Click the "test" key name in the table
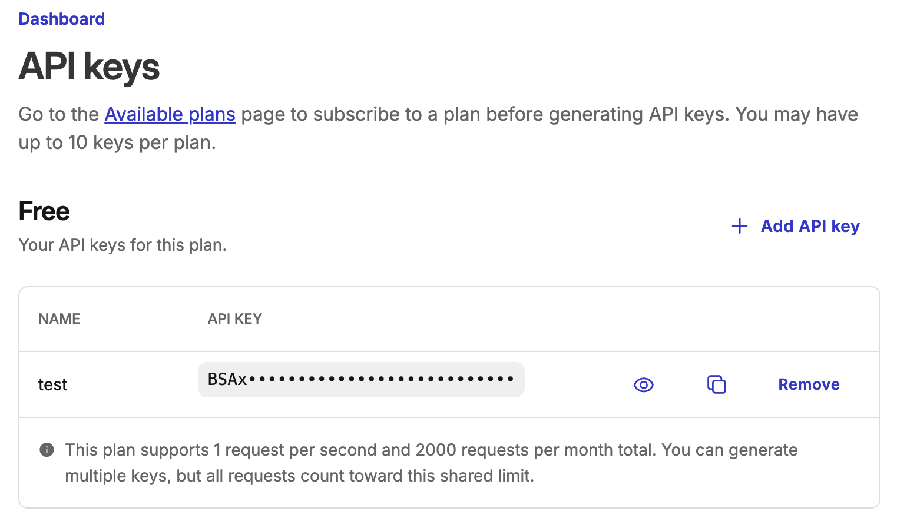Image resolution: width=907 pixels, height=531 pixels. point(53,385)
